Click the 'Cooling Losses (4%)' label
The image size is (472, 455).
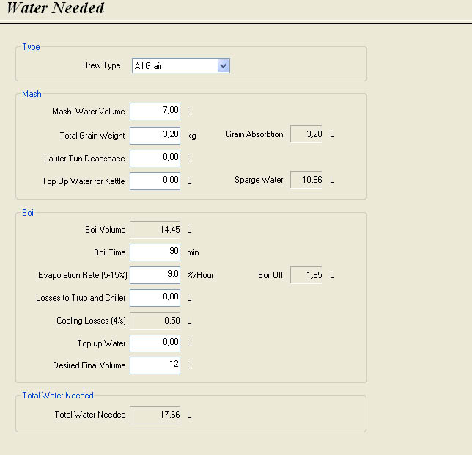[x=91, y=321]
